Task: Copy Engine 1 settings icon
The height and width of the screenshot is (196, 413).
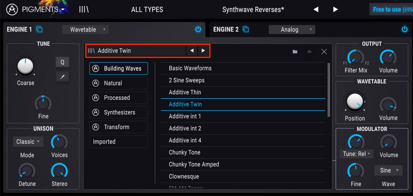Action: point(39,29)
